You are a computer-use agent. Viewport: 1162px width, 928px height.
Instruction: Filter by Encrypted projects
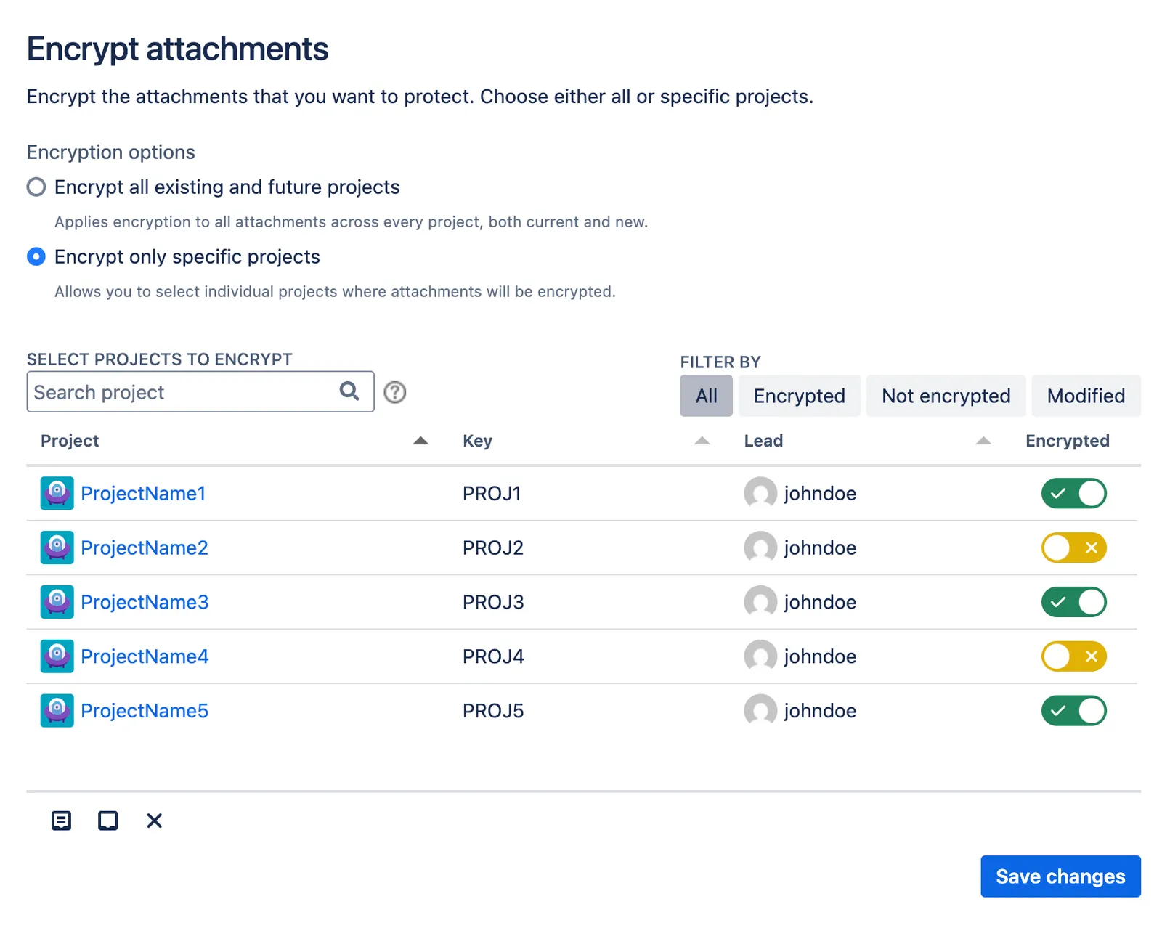tap(799, 396)
